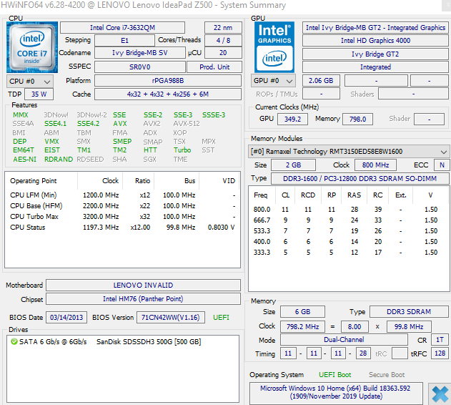Click the ECC value N field
The image size is (451, 405).
pyautogui.click(x=442, y=165)
